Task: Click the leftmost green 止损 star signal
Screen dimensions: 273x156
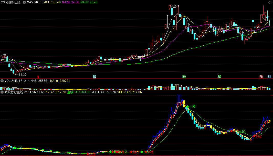Action: 15,148
